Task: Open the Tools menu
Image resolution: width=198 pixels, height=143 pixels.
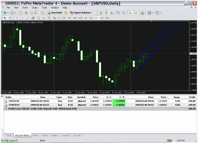Action: click(x=44, y=8)
